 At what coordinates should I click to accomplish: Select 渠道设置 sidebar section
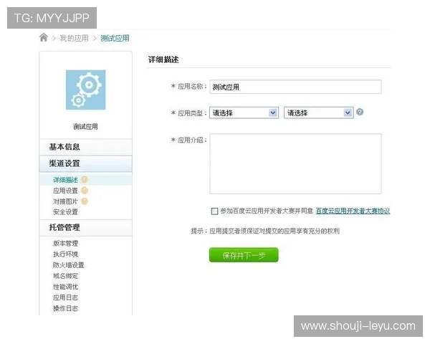(85, 163)
